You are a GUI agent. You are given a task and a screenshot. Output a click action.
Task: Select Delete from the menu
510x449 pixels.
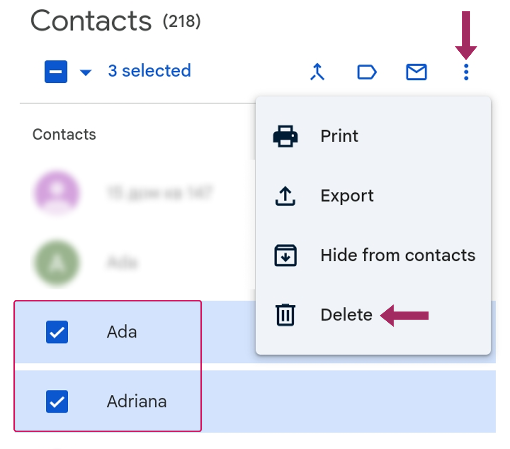tap(346, 315)
